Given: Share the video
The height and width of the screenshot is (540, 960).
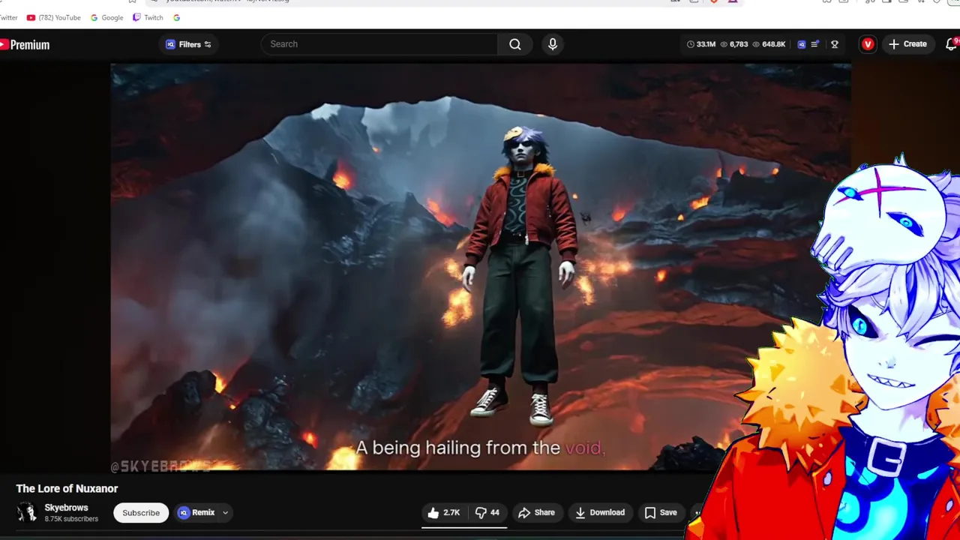Looking at the screenshot, I should click(x=536, y=513).
